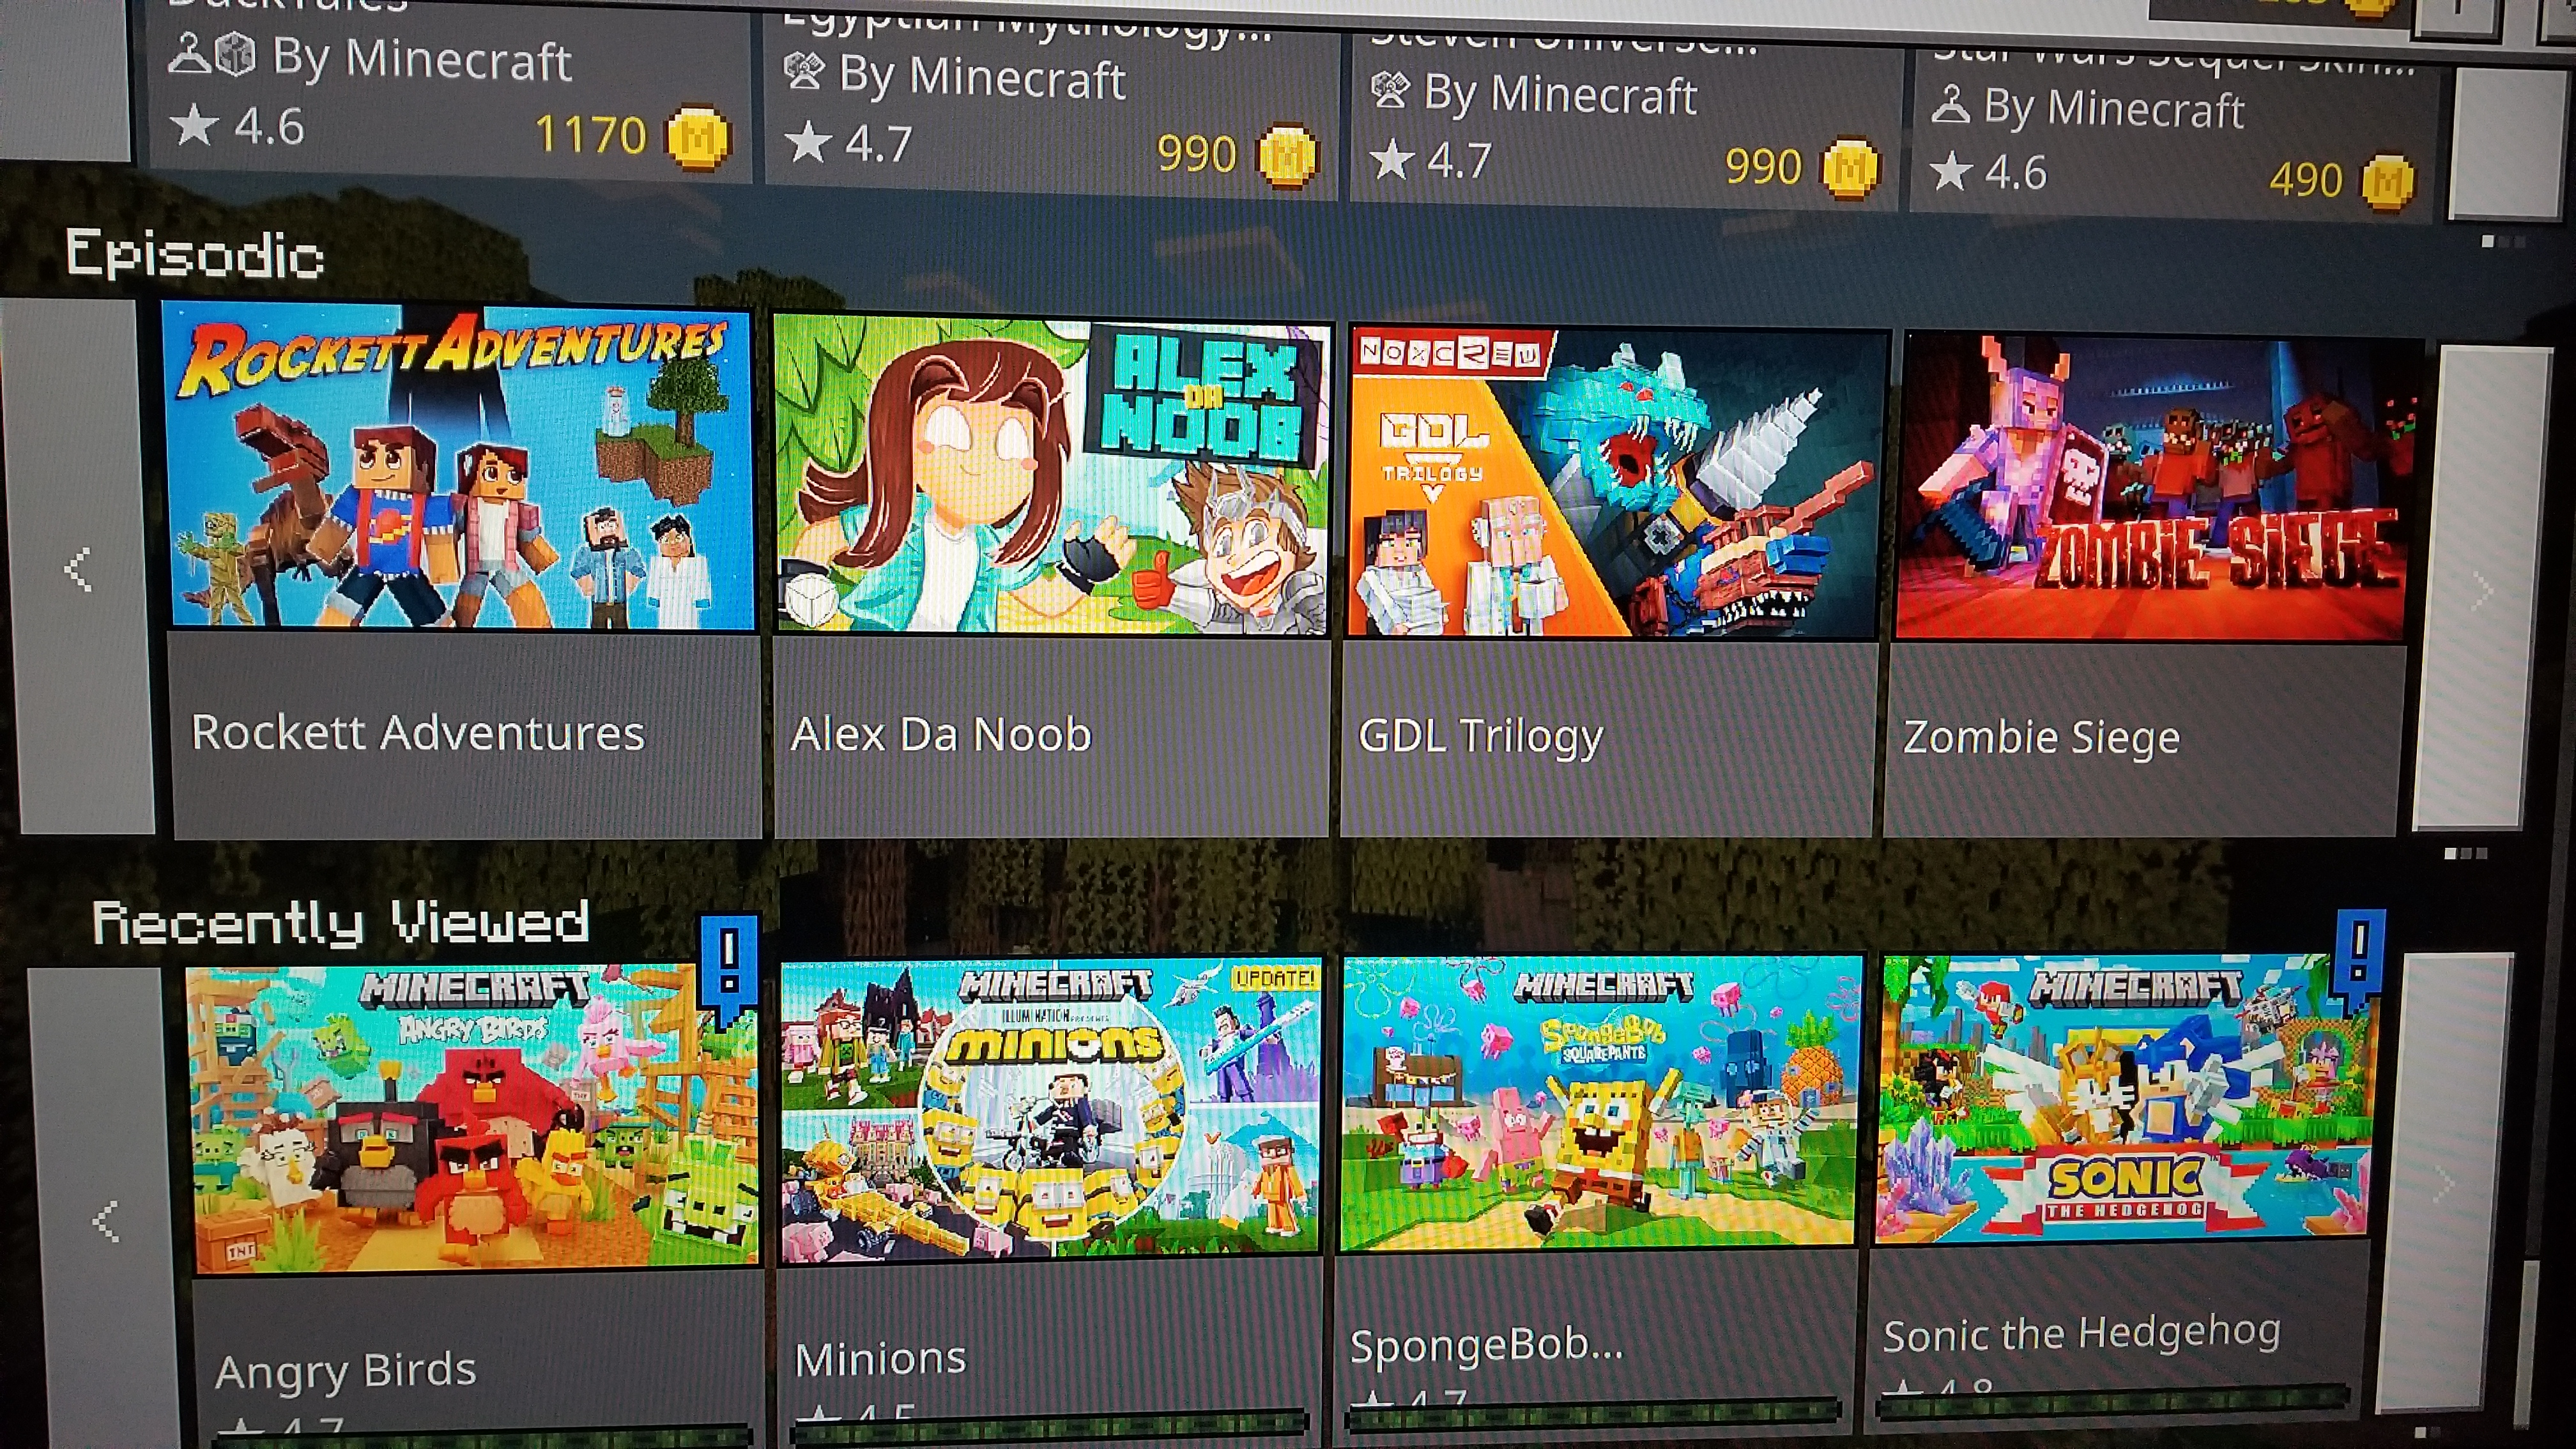This screenshot has width=2576, height=1449.
Task: Click the star rating 4.7 on Steven Universe
Action: [1430, 160]
